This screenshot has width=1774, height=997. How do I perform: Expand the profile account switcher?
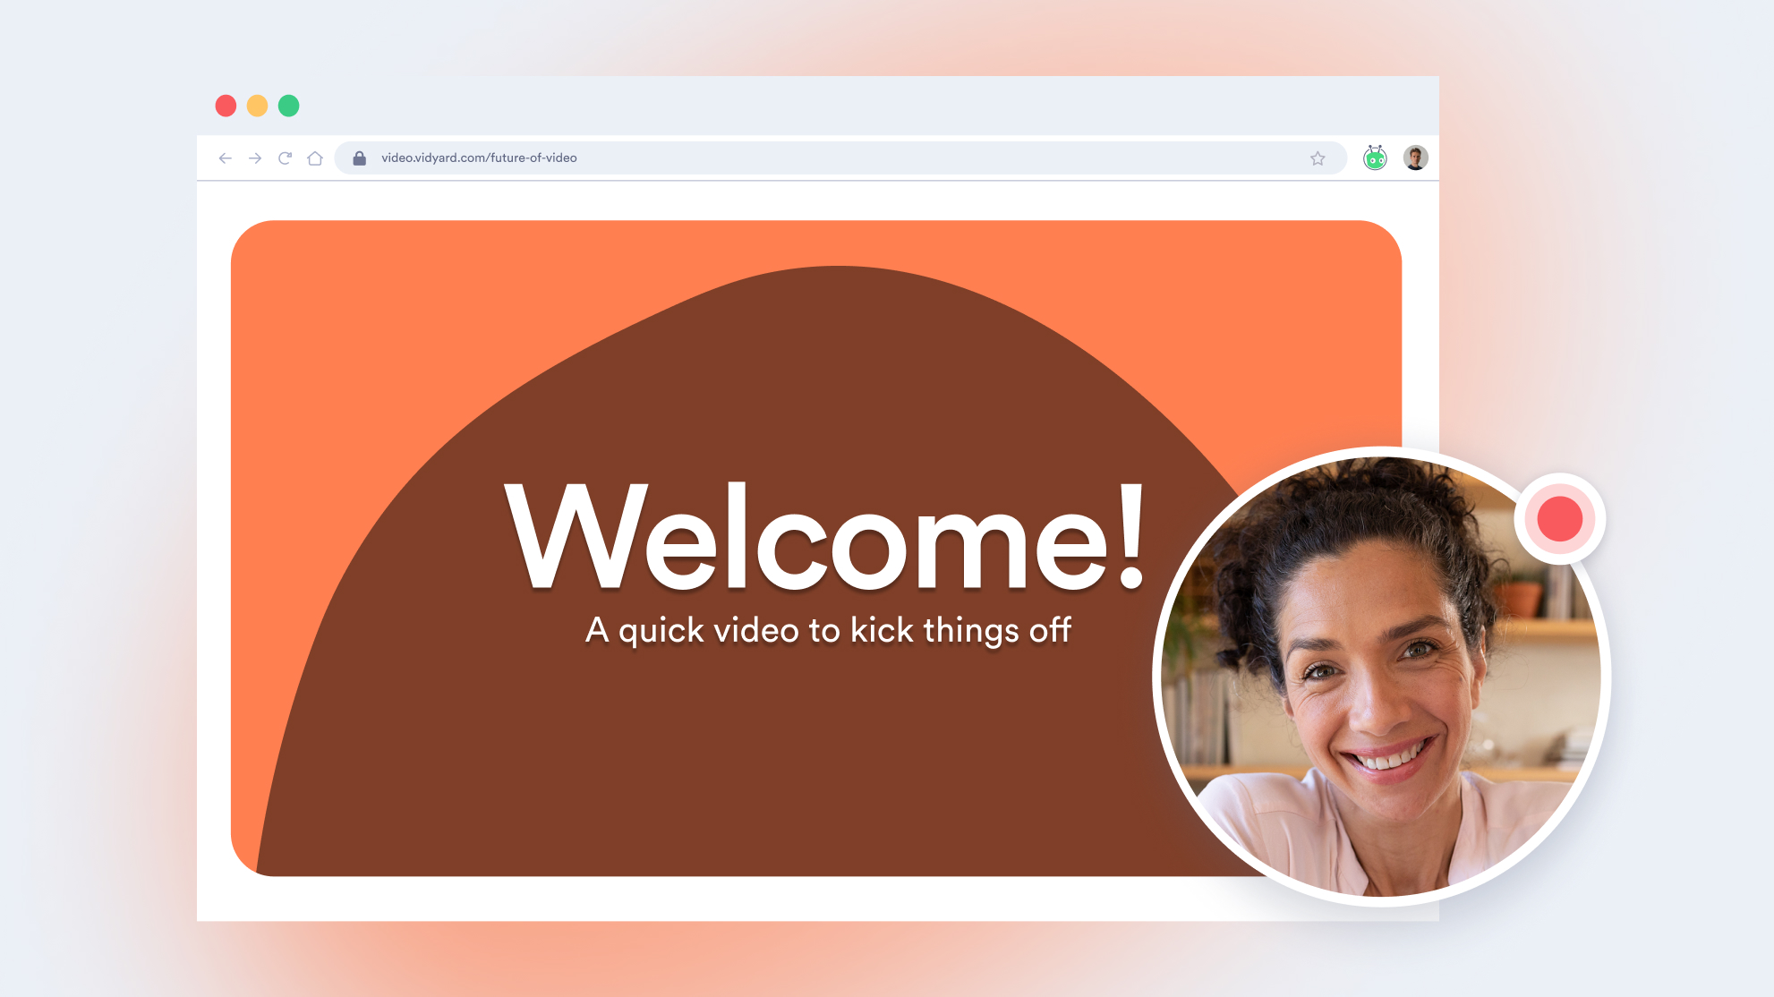point(1414,158)
